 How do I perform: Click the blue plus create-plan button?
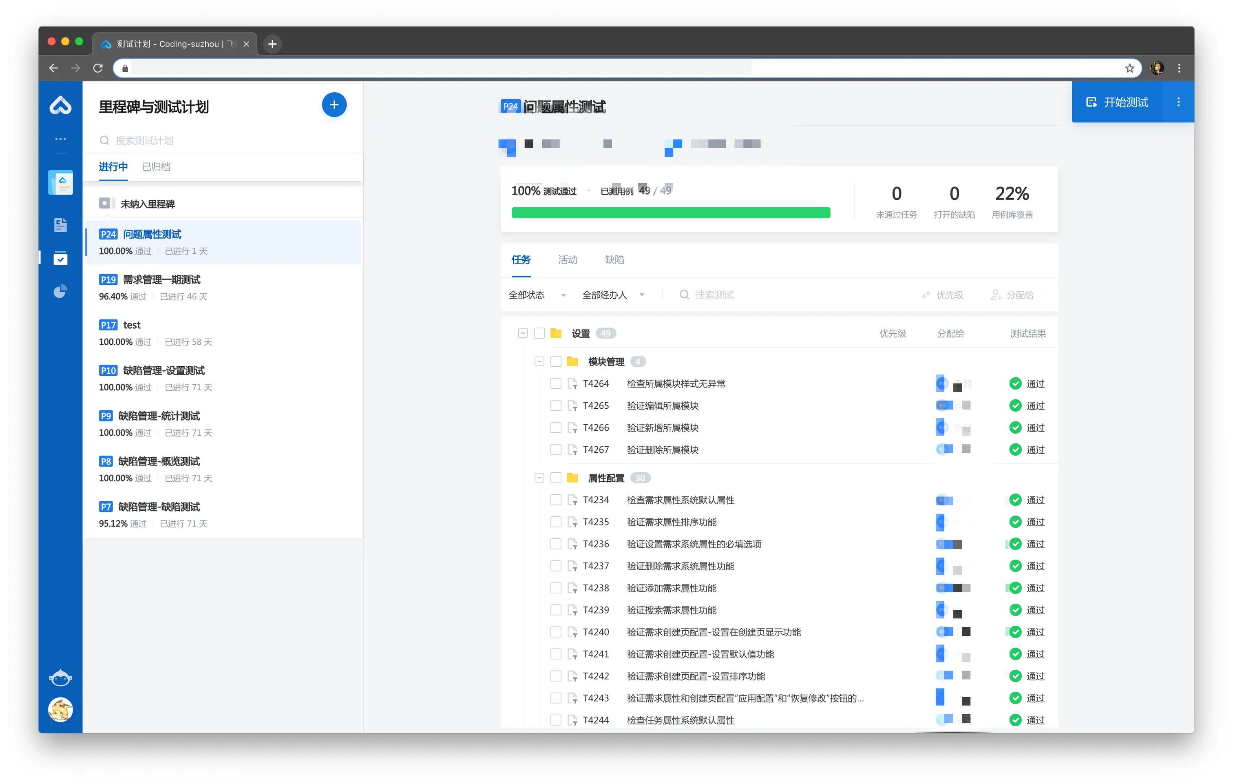334,105
